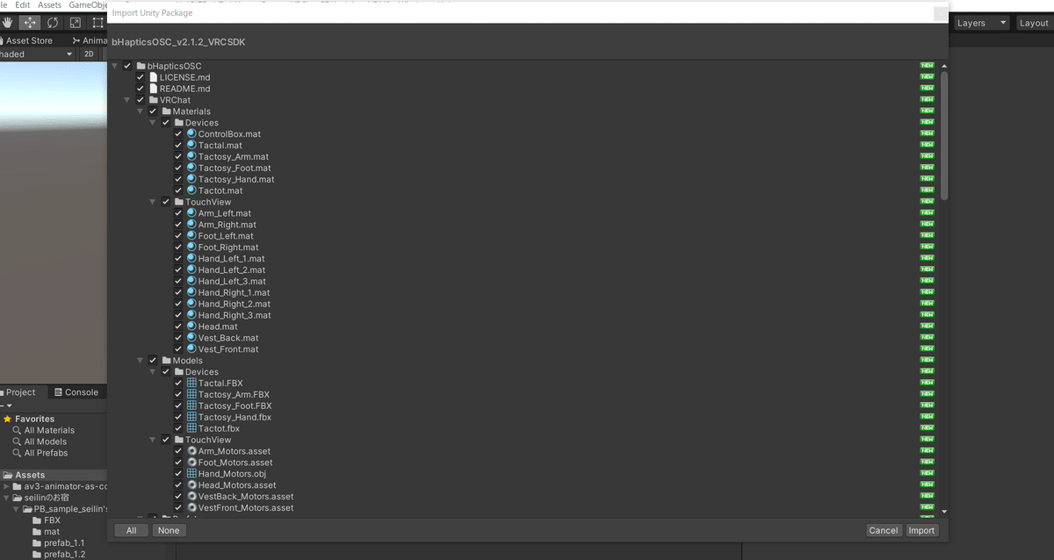Click the Models folder icon
The height and width of the screenshot is (560, 1054).
166,360
